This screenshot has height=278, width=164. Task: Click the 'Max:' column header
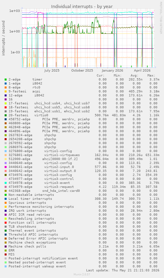pos(151,76)
